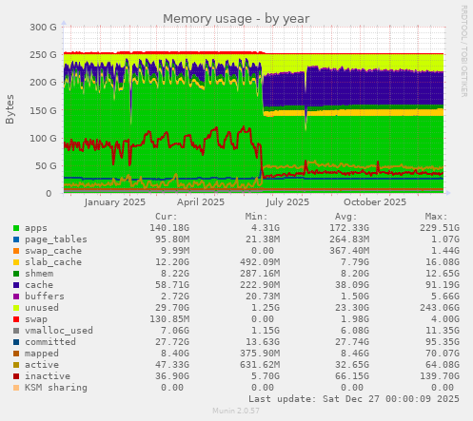Click the indigo cache legend swatch
This screenshot has width=473, height=421.
click(x=16, y=285)
